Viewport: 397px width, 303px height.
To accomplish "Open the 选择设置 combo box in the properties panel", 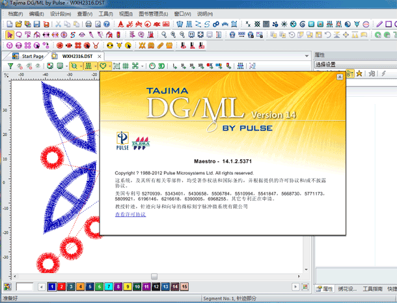I will coord(355,64).
